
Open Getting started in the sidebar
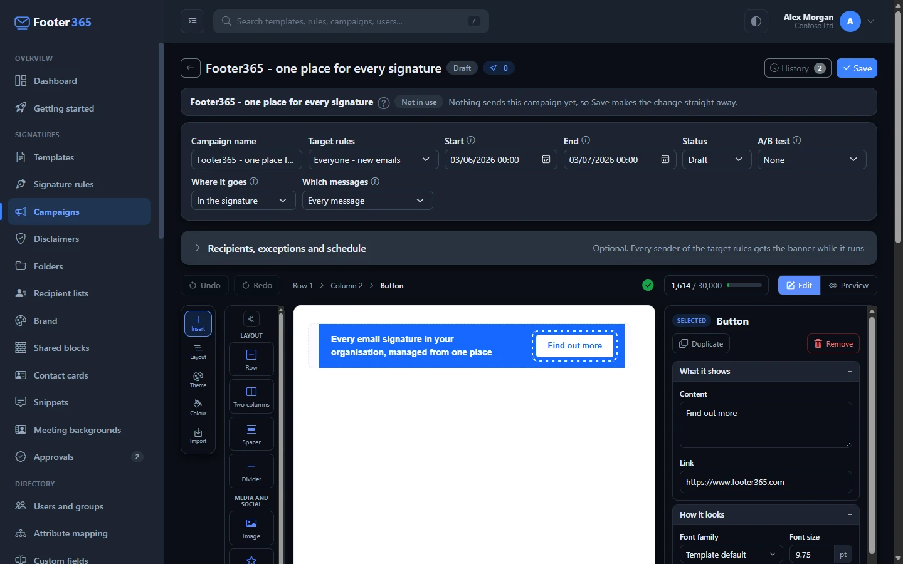pos(79,108)
